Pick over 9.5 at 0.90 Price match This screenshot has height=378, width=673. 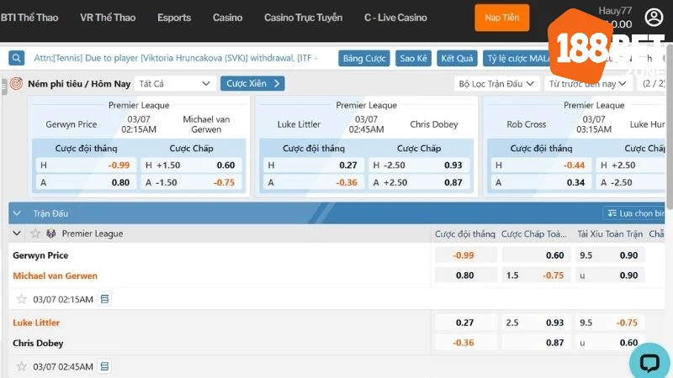pos(610,255)
